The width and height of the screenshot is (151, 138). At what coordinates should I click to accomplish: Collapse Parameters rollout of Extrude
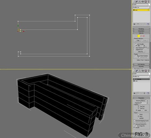point(141,98)
